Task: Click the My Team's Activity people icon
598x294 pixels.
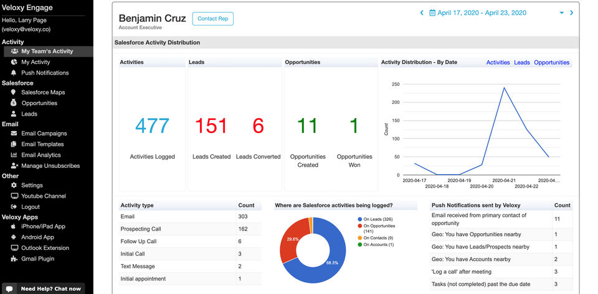Action: pyautogui.click(x=14, y=51)
